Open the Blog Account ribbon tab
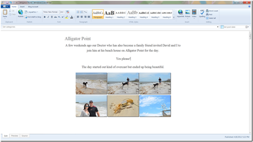The height and width of the screenshot is (142, 253). tap(33, 7)
